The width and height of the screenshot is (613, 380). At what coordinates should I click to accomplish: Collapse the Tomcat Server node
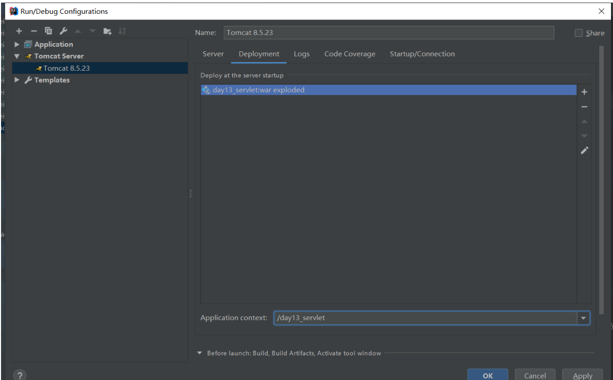point(17,56)
